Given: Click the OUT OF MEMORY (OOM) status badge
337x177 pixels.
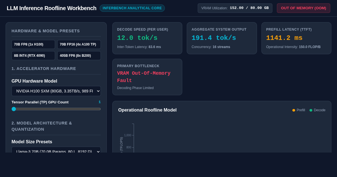Looking at the screenshot, I should click(304, 8).
